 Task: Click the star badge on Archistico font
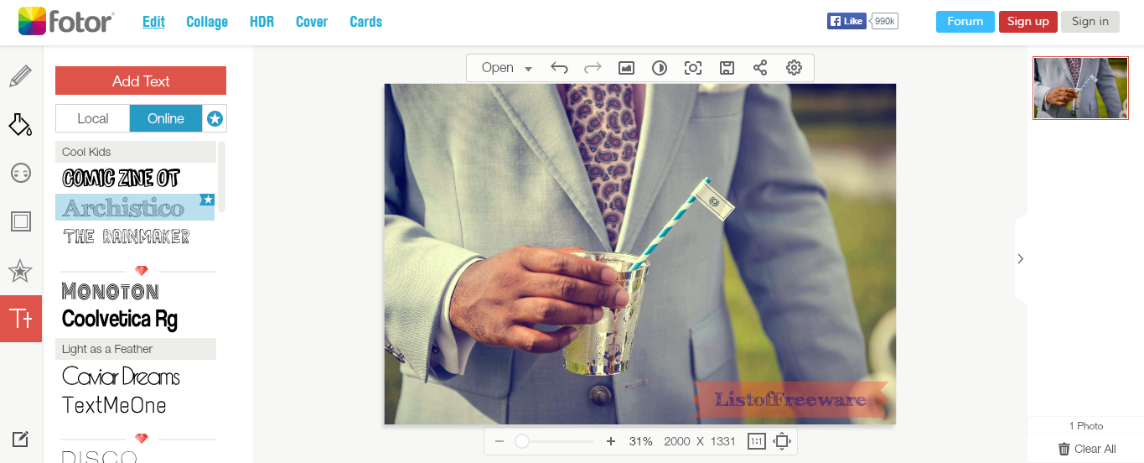pos(207,200)
